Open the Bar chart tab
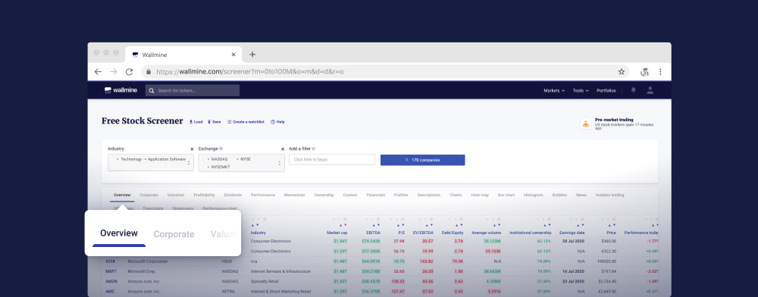 pyautogui.click(x=506, y=195)
